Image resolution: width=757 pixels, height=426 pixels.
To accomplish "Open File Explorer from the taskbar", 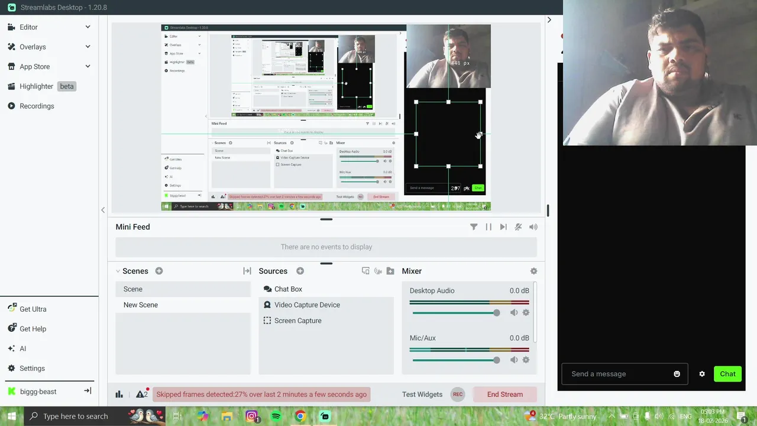I will pos(227,416).
